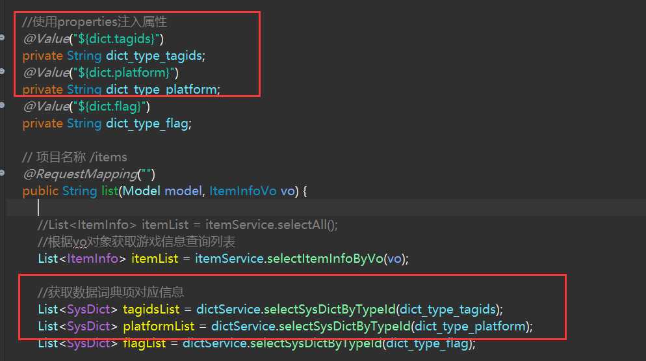Click argument dict_type_flag inside selectSysDictByTypeId call

(428, 343)
